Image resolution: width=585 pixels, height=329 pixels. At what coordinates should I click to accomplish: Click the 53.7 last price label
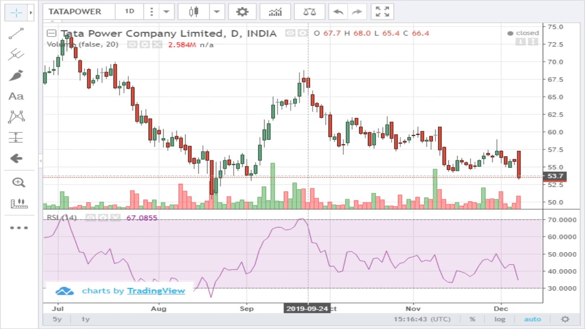[554, 176]
